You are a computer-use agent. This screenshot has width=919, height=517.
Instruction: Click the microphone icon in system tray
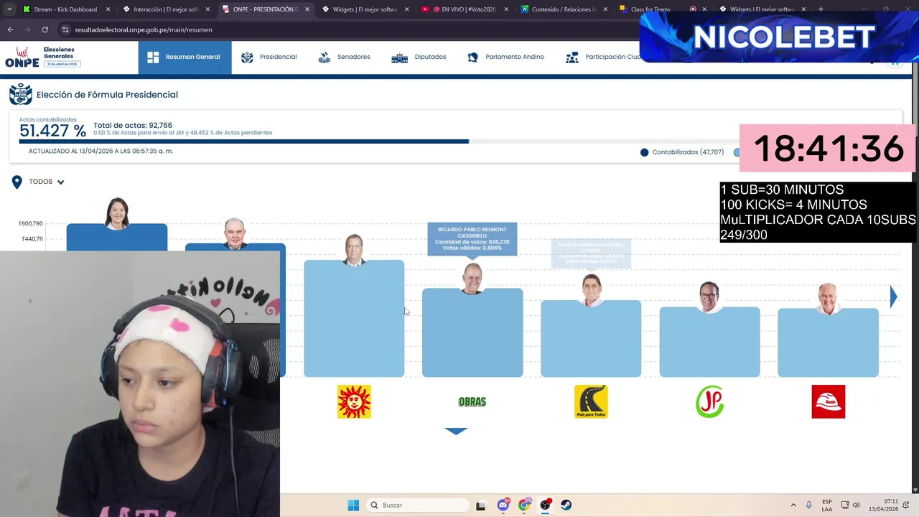809,505
